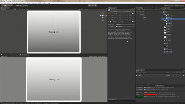Switch to the Camera Tool tab

(x=140, y=86)
